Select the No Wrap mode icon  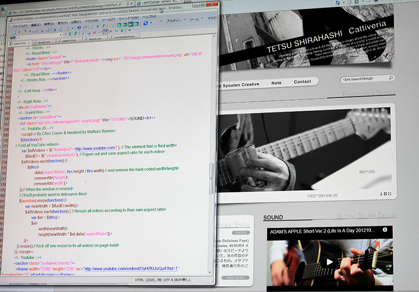click(x=119, y=25)
